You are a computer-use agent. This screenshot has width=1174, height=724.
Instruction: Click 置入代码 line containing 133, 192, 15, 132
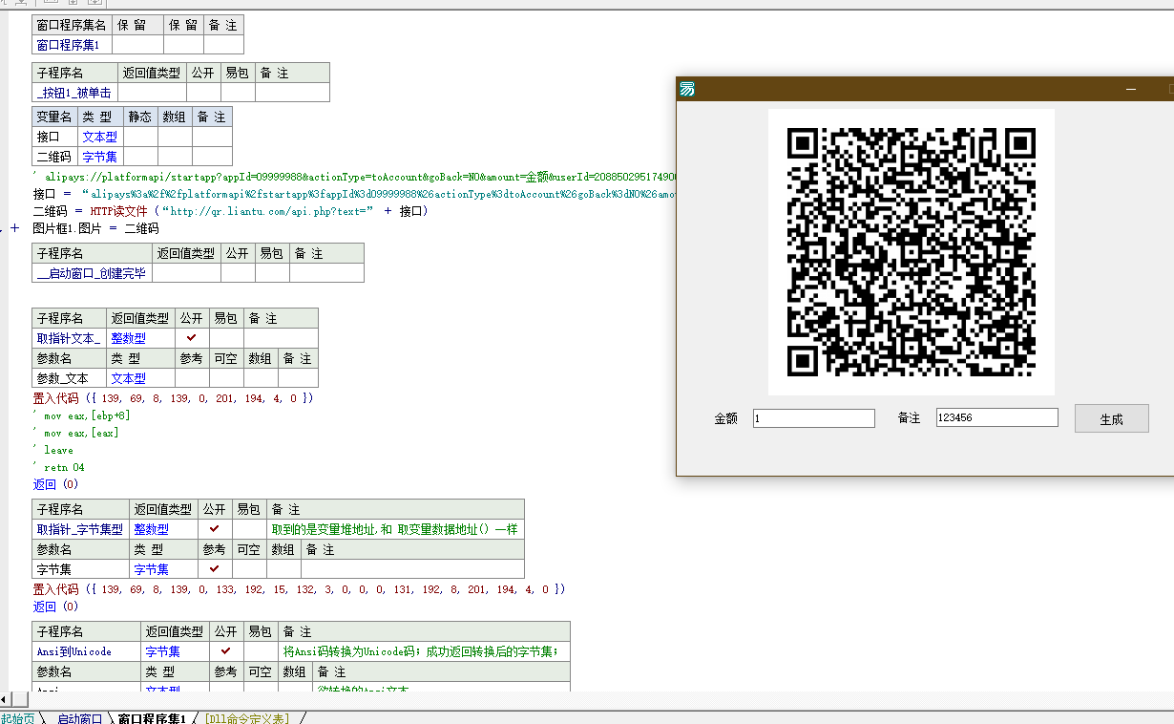coord(299,589)
